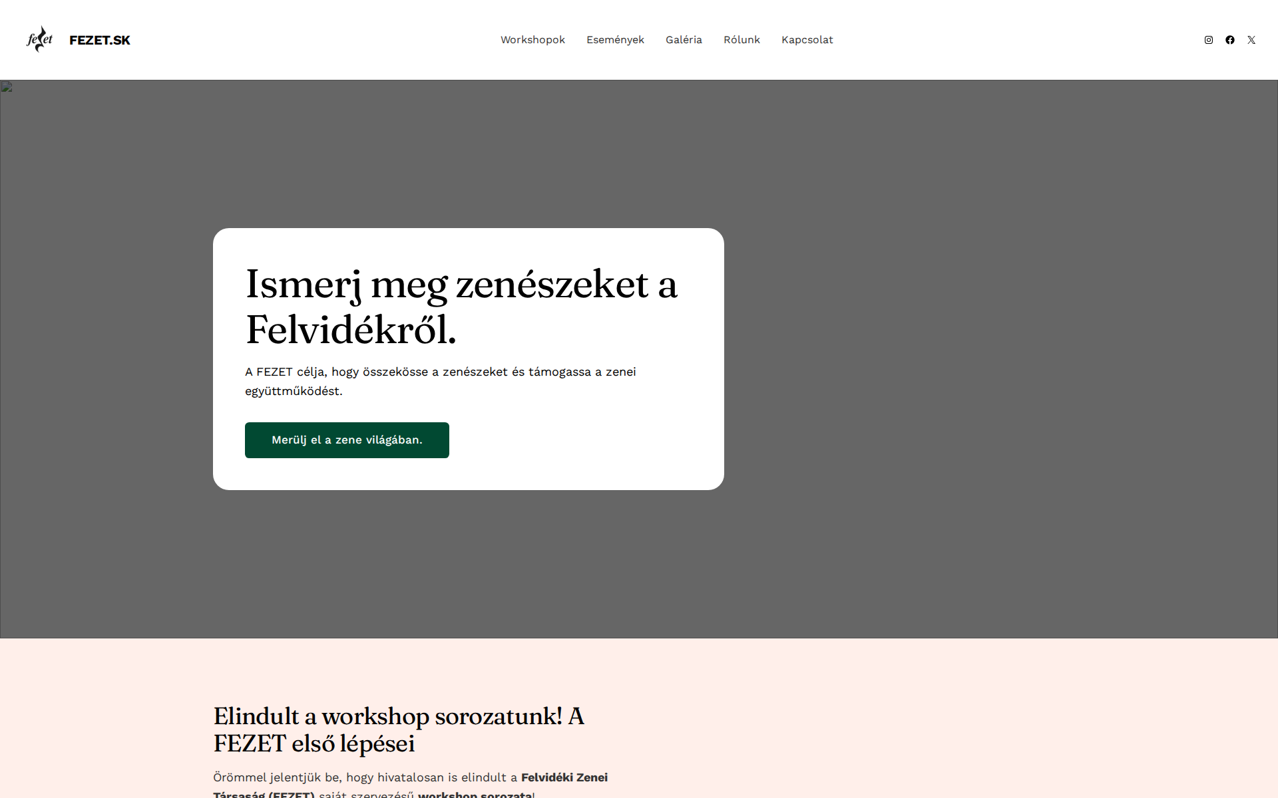The image size is (1278, 798).
Task: Open the Események page
Action: (x=615, y=40)
